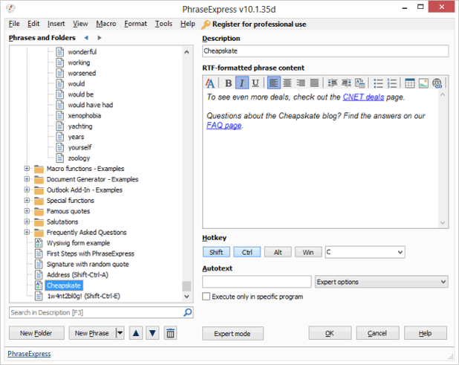Screen dimensions: 459x365
Task: Open the View menu
Action: click(80, 24)
